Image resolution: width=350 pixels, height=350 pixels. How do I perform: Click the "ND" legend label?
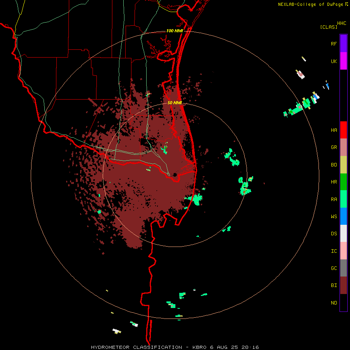coord(334,303)
